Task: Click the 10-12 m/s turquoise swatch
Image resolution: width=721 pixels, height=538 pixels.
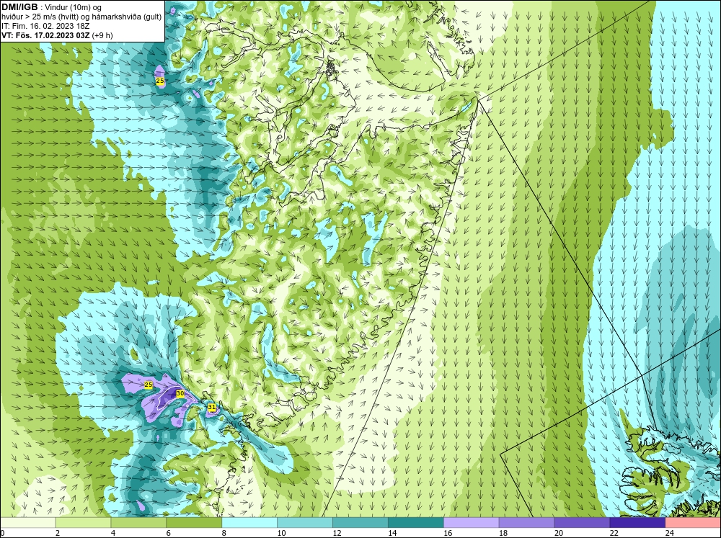Action: coord(305,523)
